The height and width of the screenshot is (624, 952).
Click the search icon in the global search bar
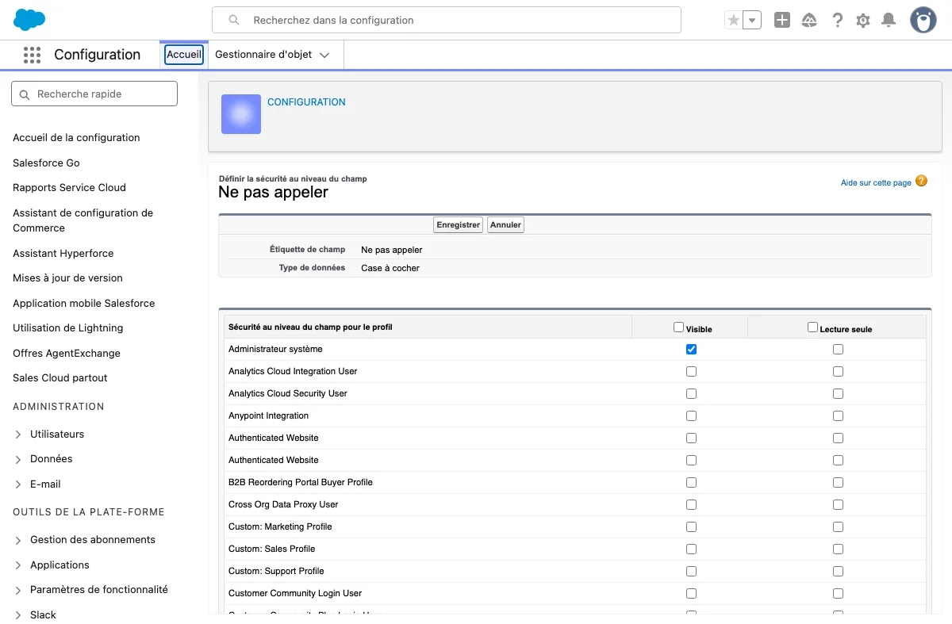coord(234,21)
